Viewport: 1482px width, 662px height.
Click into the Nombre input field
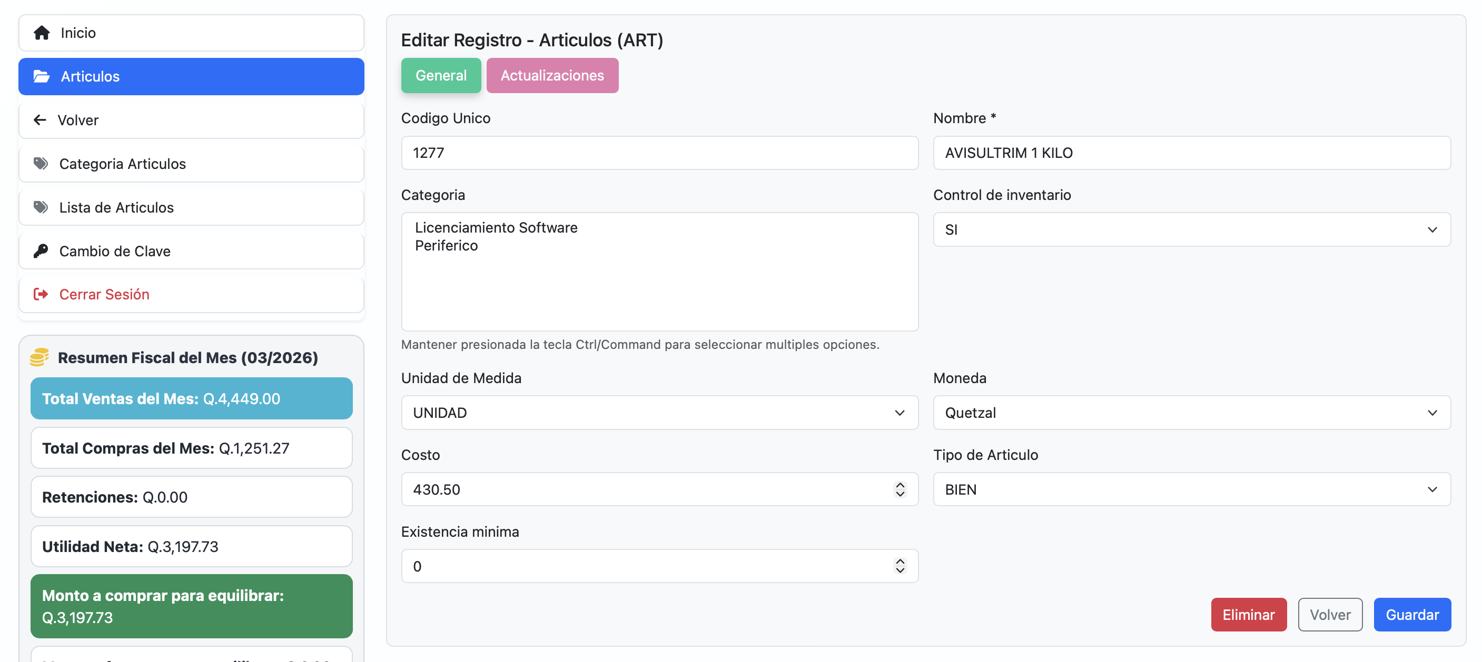click(1191, 153)
